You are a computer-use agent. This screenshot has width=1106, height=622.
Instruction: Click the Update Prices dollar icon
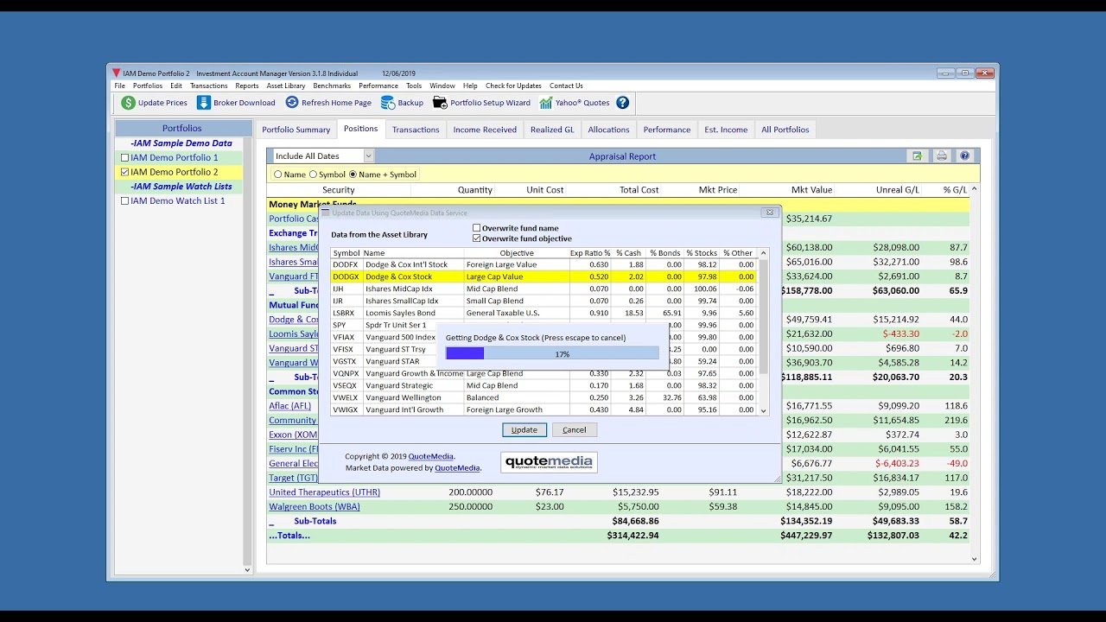pos(128,103)
